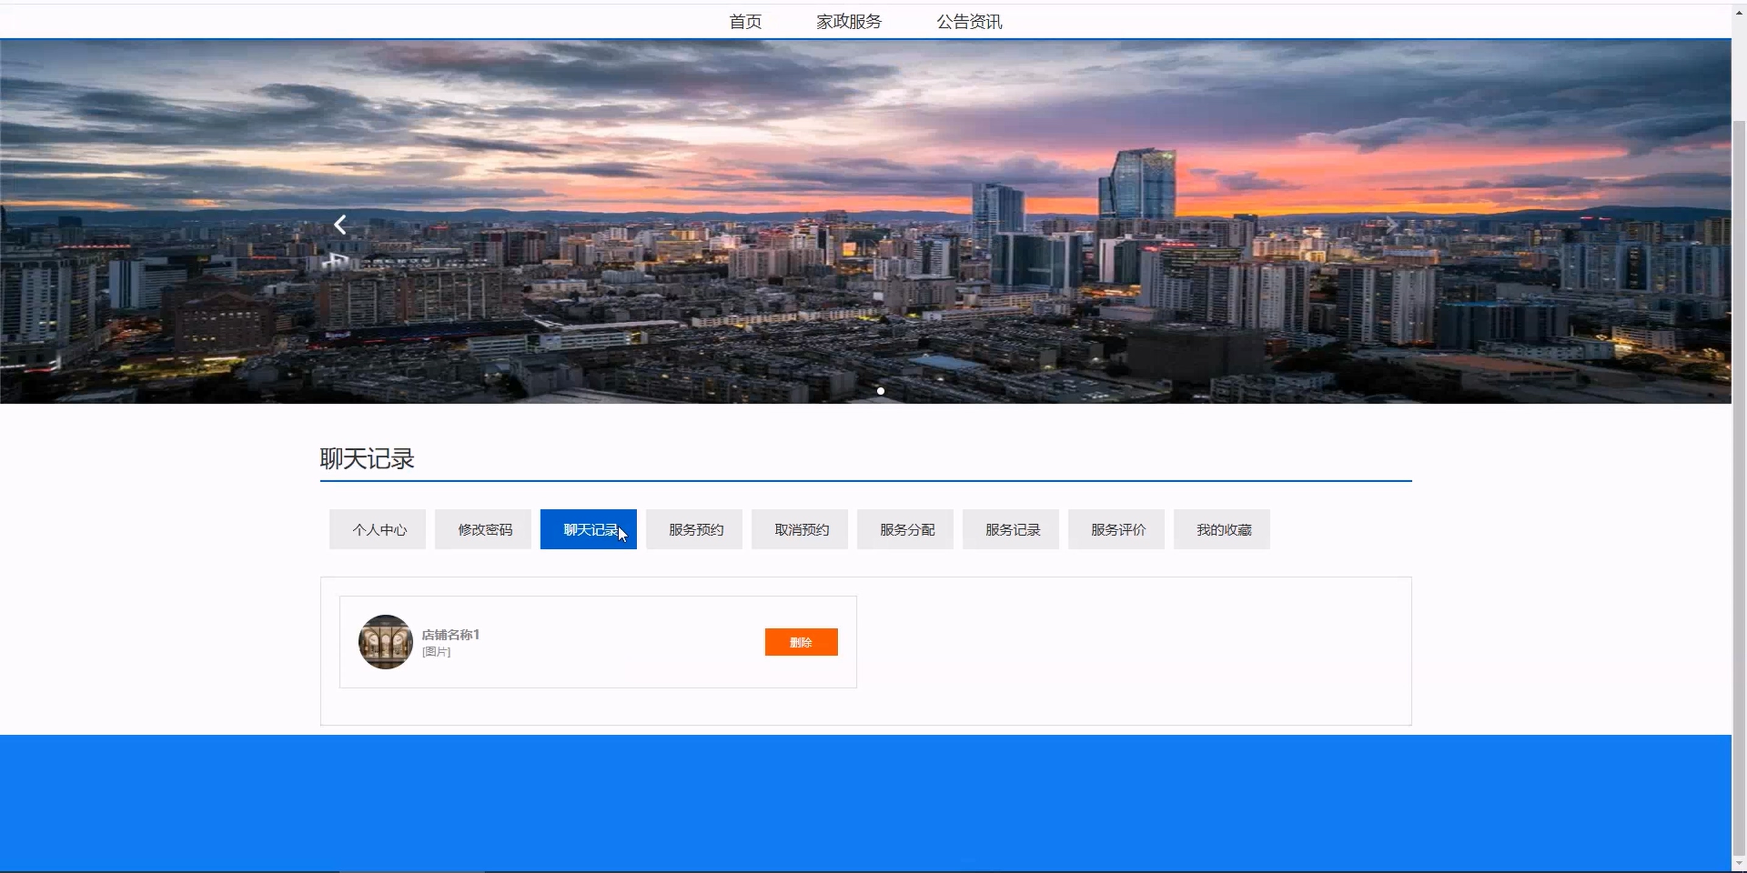Open the 服务评价 tab

(1117, 530)
